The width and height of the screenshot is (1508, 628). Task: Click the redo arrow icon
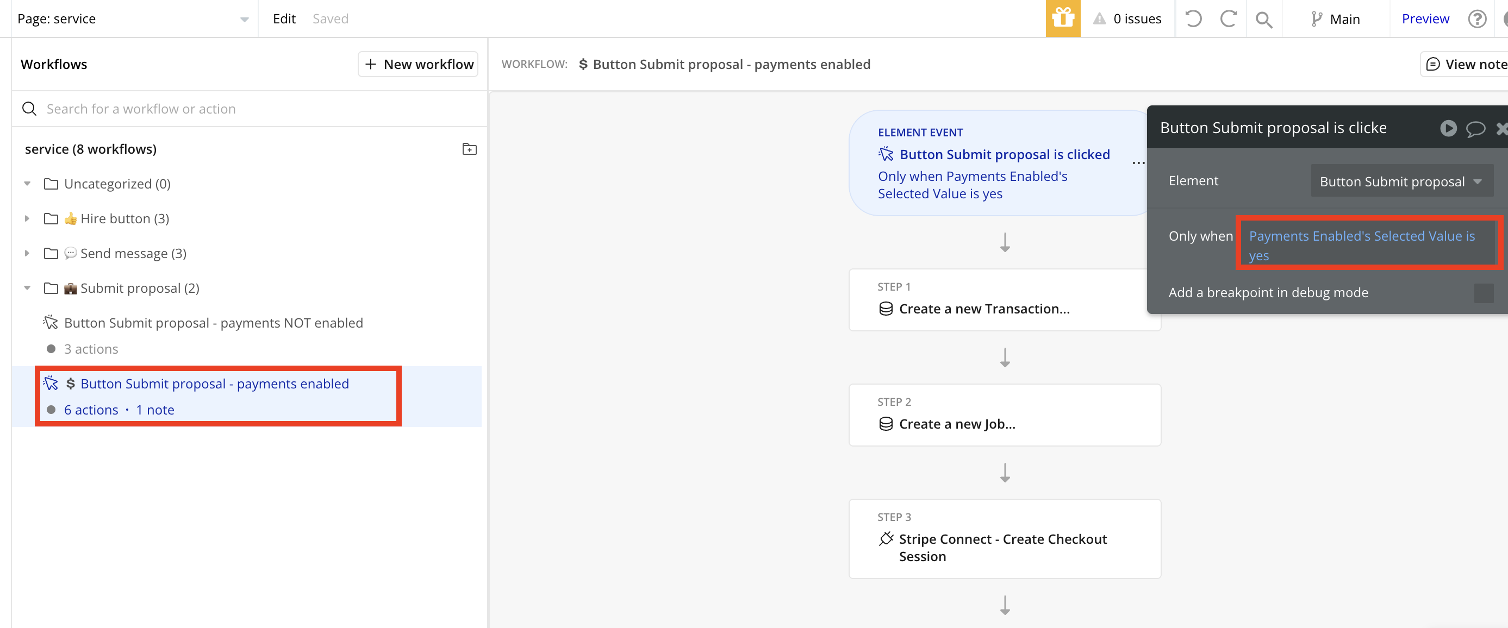pyautogui.click(x=1228, y=18)
